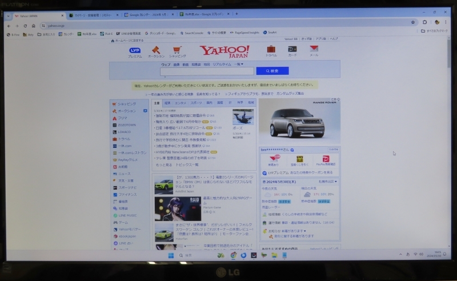Switch to the Google Sheets browser tab

point(204,14)
